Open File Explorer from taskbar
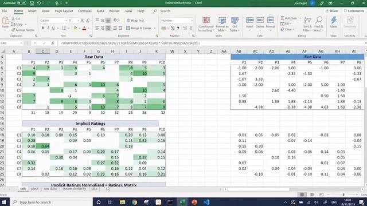The width and height of the screenshot is (367, 206). click(122, 202)
